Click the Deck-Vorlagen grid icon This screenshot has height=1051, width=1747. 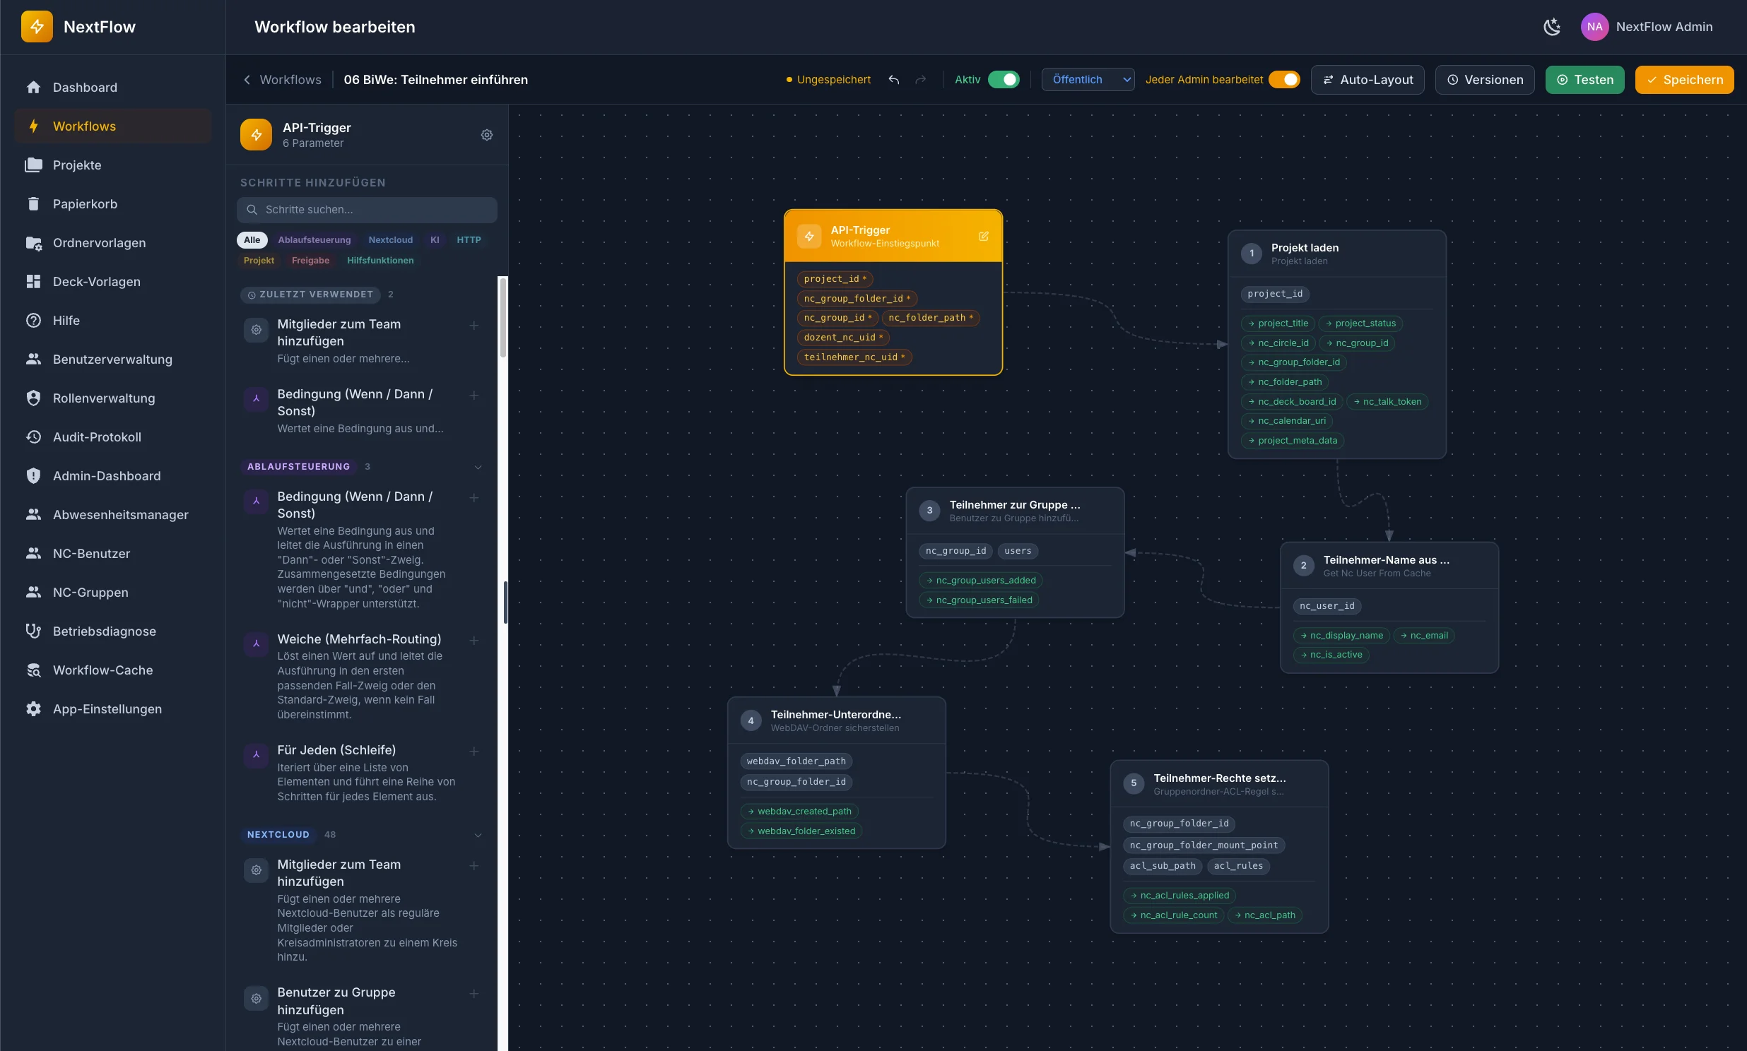click(x=33, y=281)
